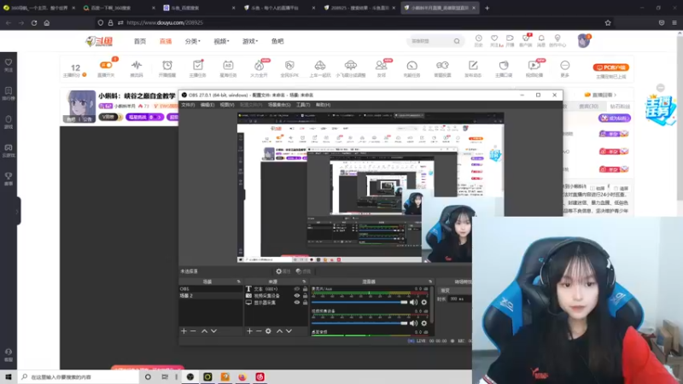Open the UFO airship icon in streamer toolbar
Image resolution: width=683 pixels, height=384 pixels.
coord(350,66)
